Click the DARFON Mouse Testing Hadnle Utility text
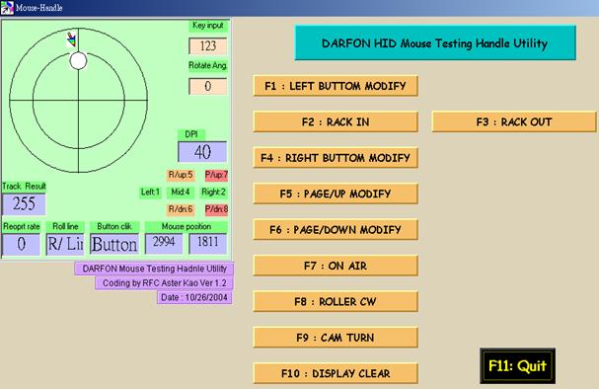This screenshot has height=389, width=599. coord(154,269)
